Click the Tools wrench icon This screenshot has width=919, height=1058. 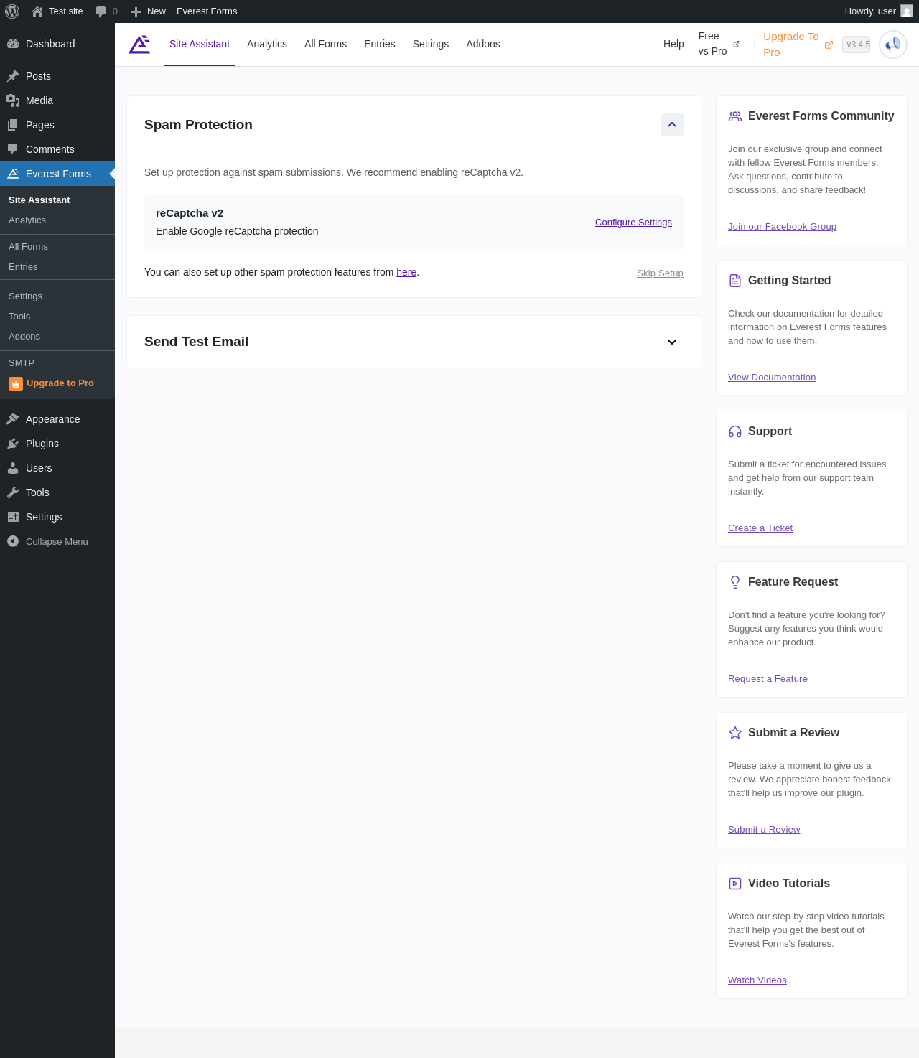tap(13, 492)
